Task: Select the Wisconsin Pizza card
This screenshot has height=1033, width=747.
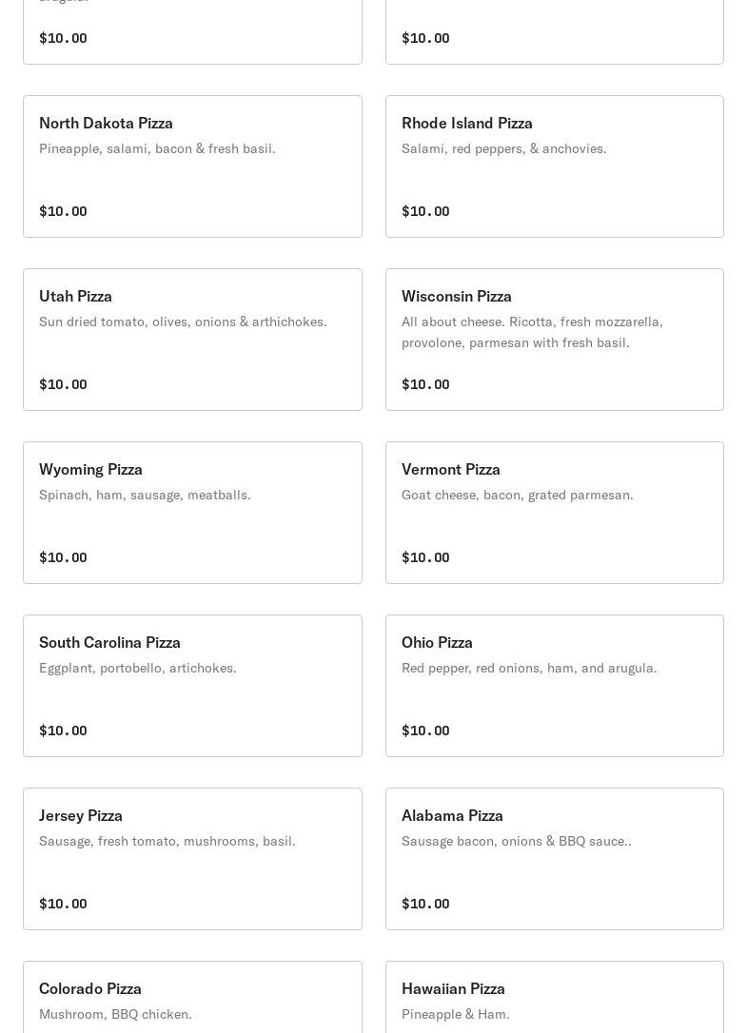Action: (555, 340)
